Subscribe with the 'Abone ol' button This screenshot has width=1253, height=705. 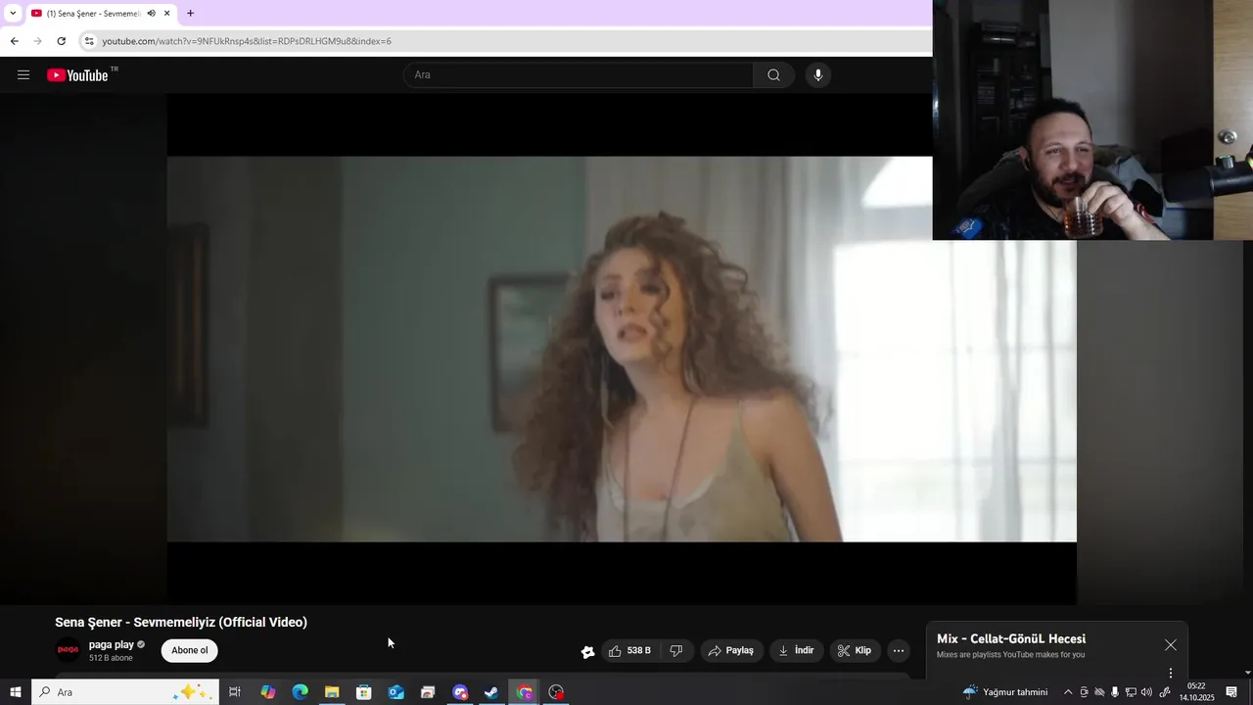190,650
